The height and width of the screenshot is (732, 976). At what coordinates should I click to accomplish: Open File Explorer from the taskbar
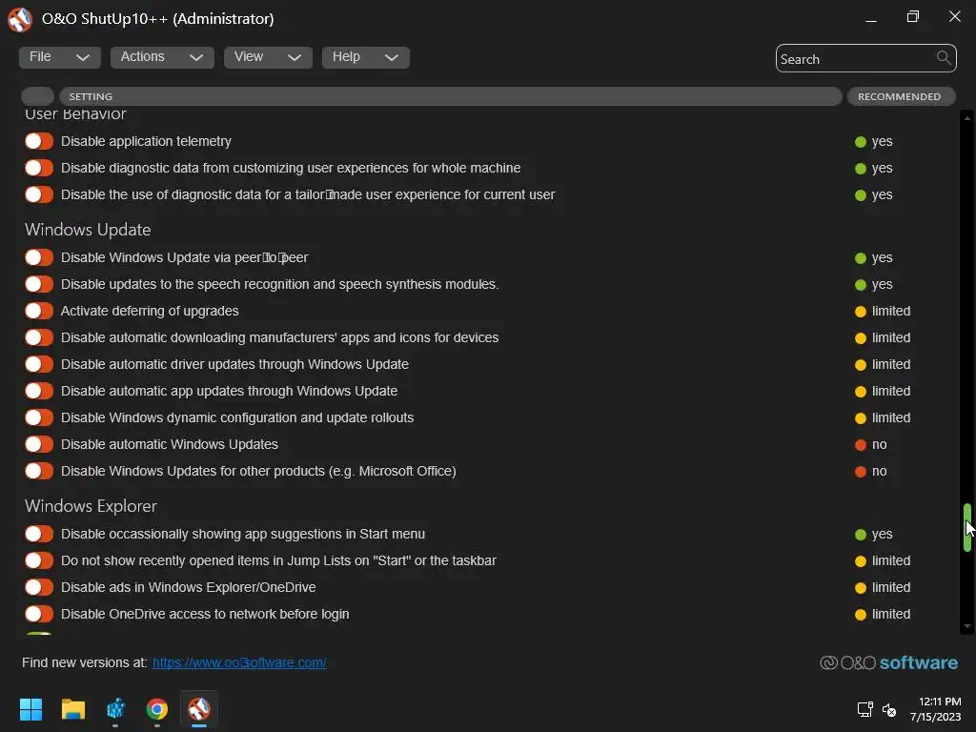[72, 709]
